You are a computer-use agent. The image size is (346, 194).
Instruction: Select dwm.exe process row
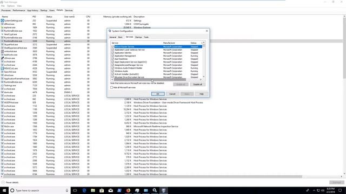click(172, 92)
